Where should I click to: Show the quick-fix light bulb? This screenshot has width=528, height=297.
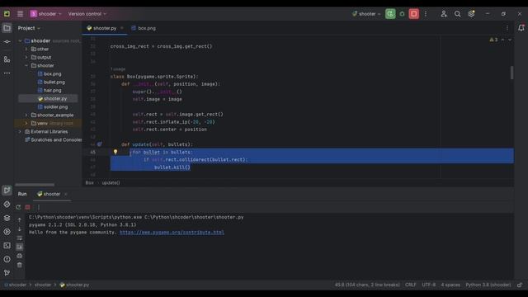coord(115,152)
